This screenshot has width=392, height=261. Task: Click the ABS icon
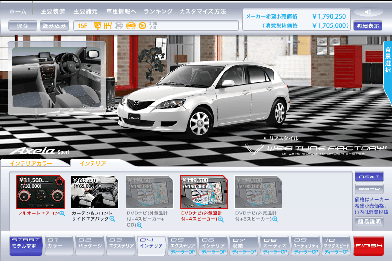(131, 25)
